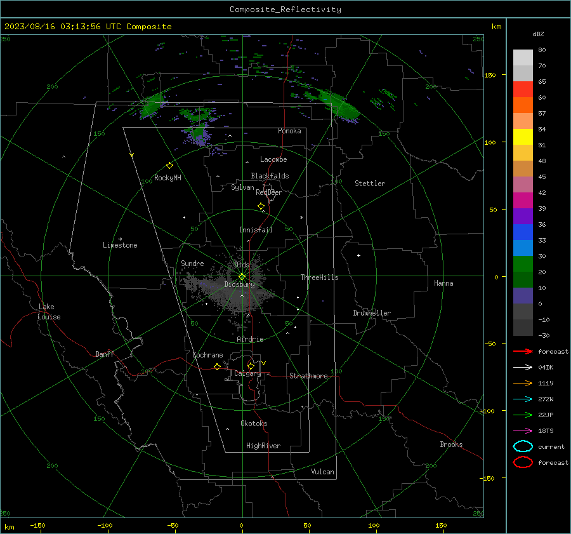Select the yellow diamond marker above Calgary

coord(251,366)
